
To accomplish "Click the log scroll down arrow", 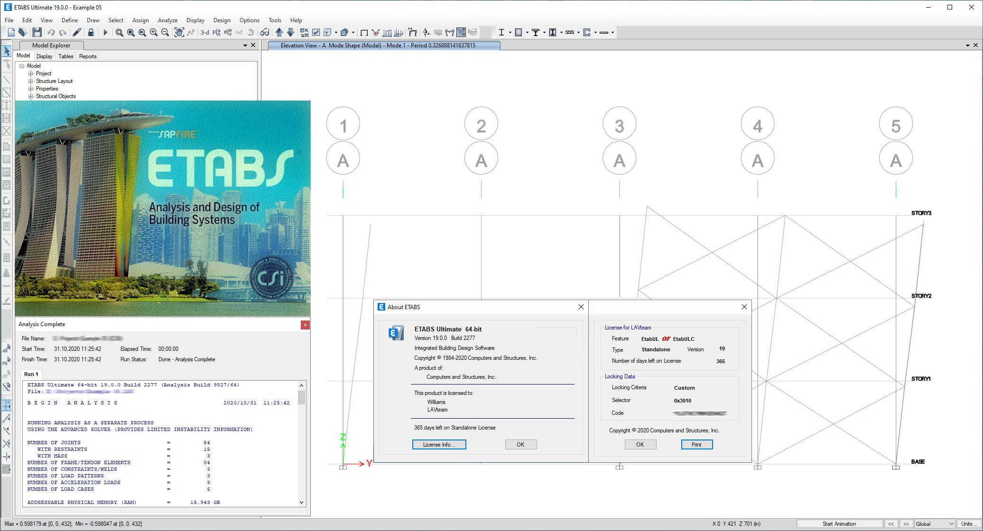I will 301,503.
